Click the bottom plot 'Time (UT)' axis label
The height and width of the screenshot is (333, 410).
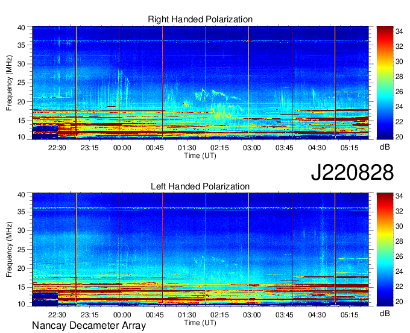click(x=200, y=323)
